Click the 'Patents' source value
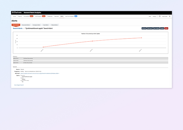183x130 pixels. [x=22, y=69]
